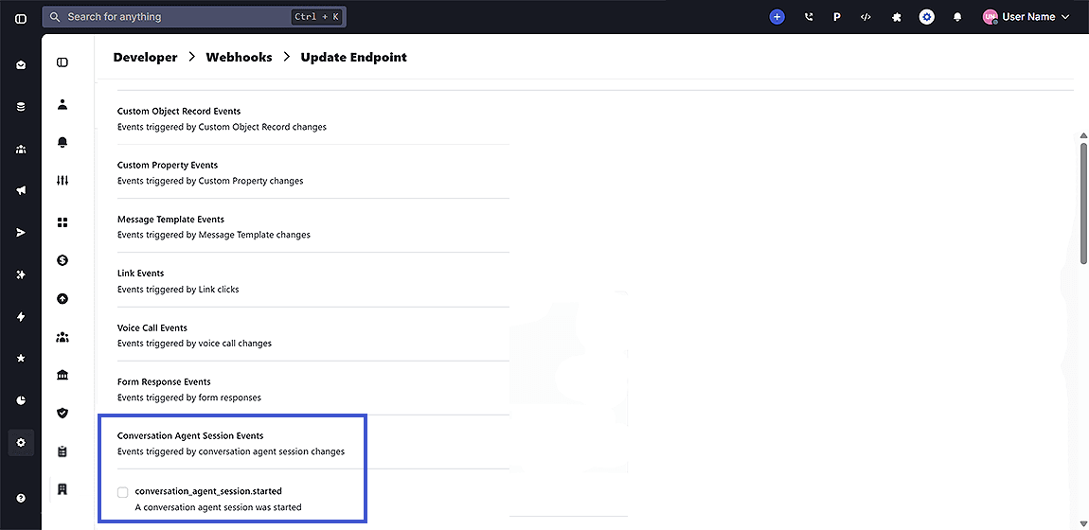The width and height of the screenshot is (1089, 530).
Task: Open the code brackets developer icon
Action: [866, 17]
